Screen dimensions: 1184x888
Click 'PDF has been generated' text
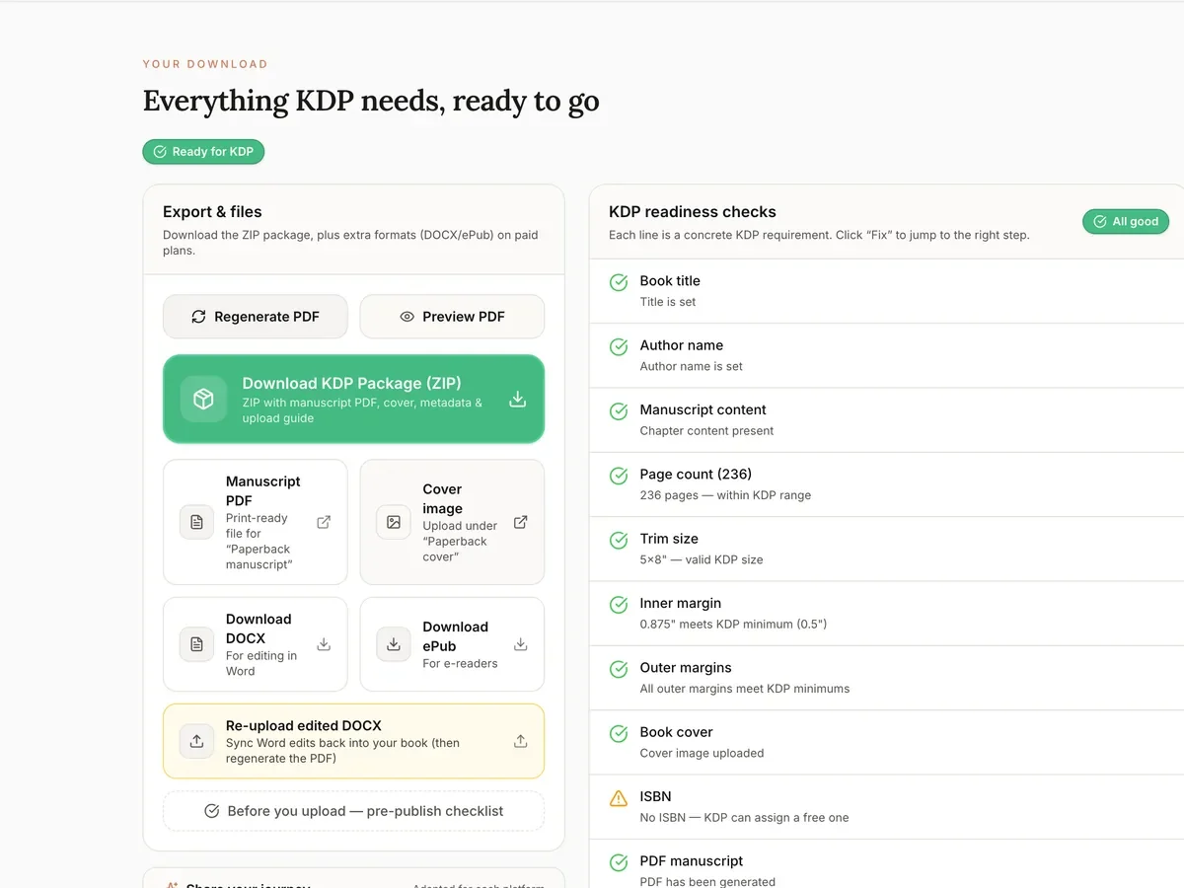pyautogui.click(x=707, y=881)
